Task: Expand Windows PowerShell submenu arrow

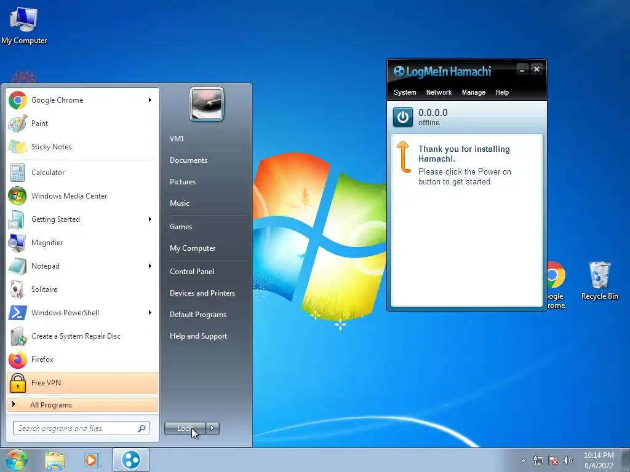Action: 150,313
